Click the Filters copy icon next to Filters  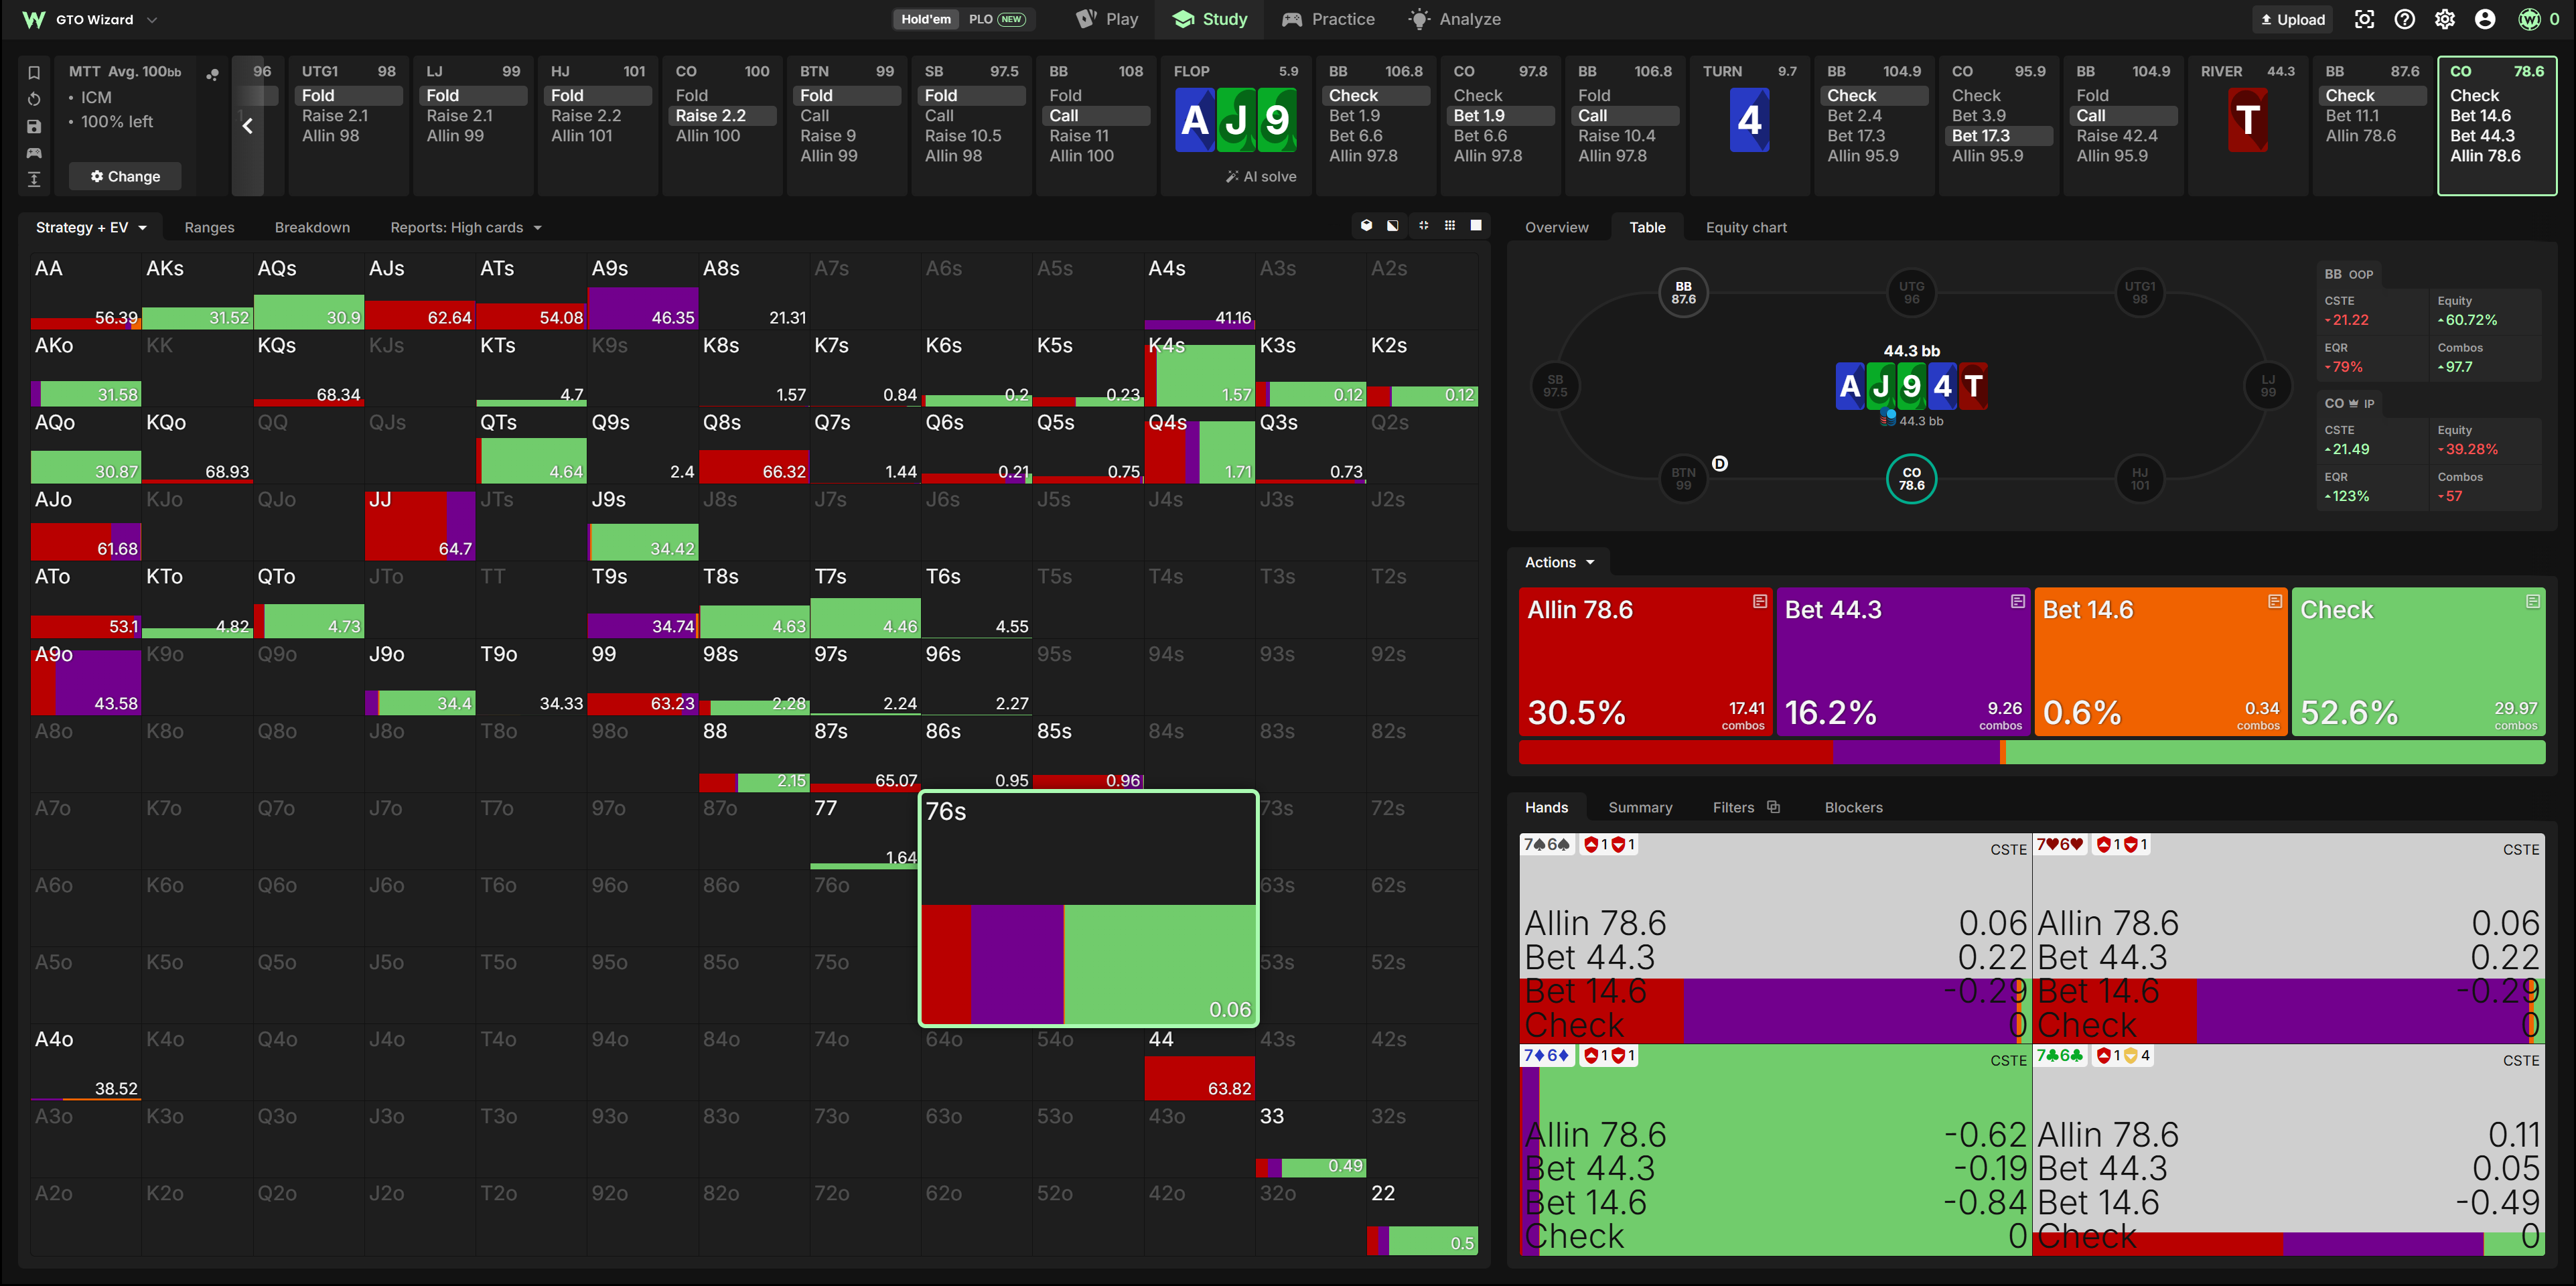point(1773,807)
